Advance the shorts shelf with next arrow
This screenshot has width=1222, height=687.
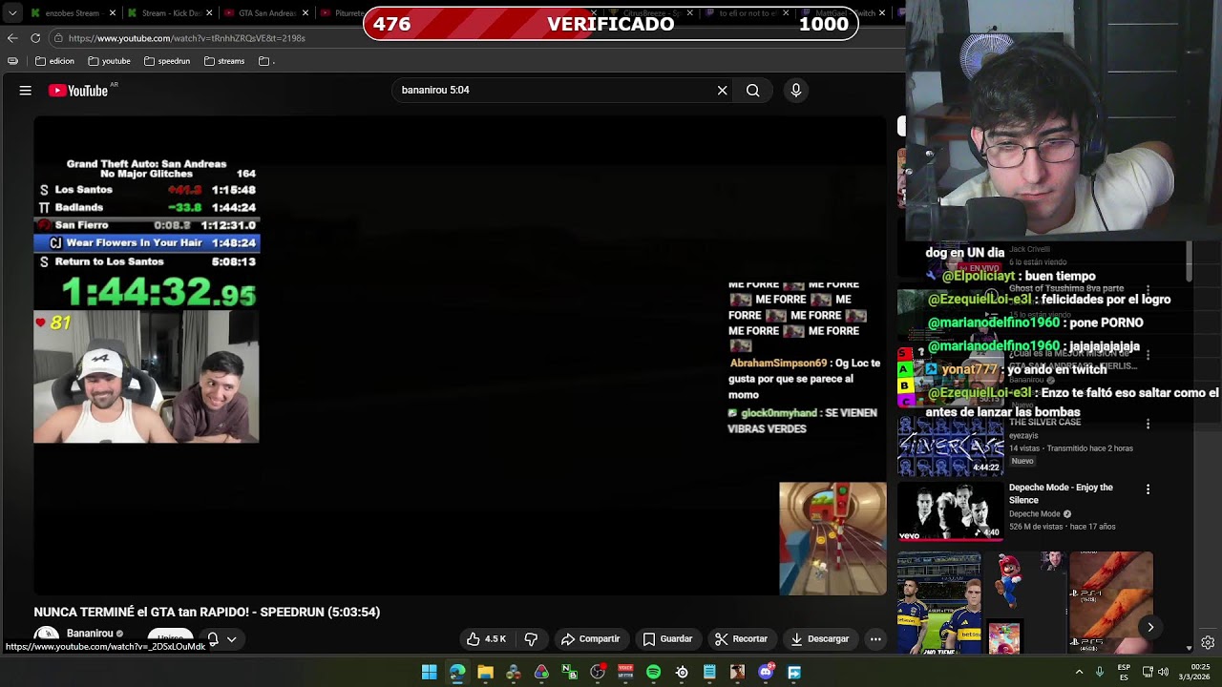pyautogui.click(x=1150, y=627)
